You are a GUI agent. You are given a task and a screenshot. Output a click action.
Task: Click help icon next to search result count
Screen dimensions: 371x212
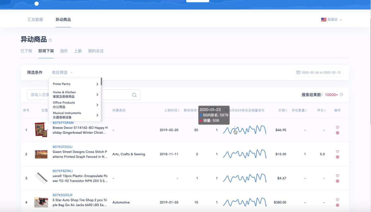pos(341,95)
